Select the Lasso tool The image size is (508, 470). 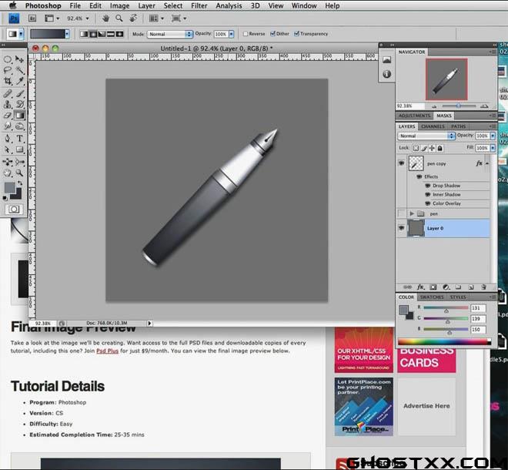click(x=8, y=70)
